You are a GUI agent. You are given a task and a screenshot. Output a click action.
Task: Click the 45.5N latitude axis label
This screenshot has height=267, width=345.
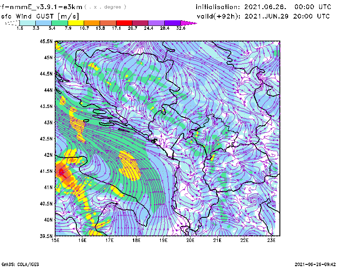(x=46, y=41)
